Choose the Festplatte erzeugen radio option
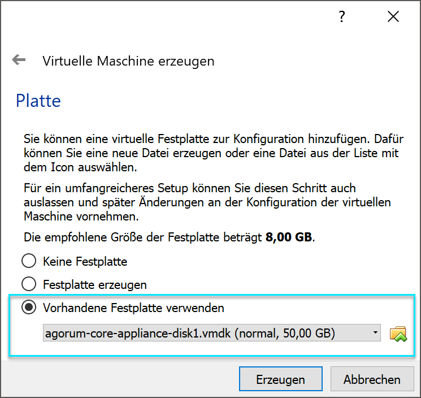The height and width of the screenshot is (398, 421). point(29,284)
